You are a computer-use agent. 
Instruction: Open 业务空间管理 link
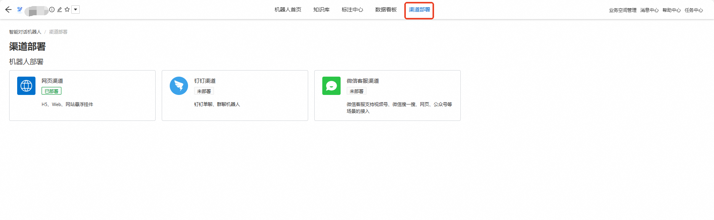(x=623, y=10)
